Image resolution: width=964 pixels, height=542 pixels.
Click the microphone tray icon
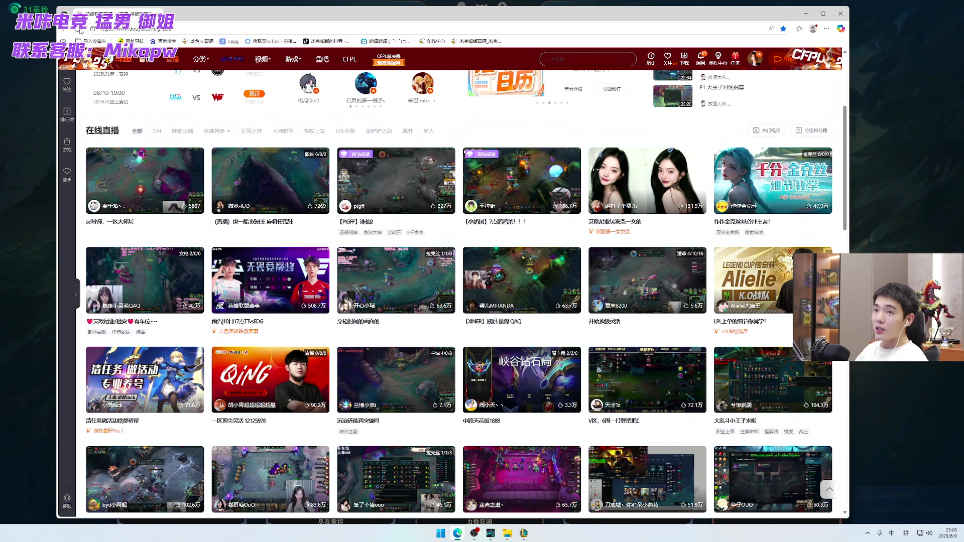click(x=880, y=533)
